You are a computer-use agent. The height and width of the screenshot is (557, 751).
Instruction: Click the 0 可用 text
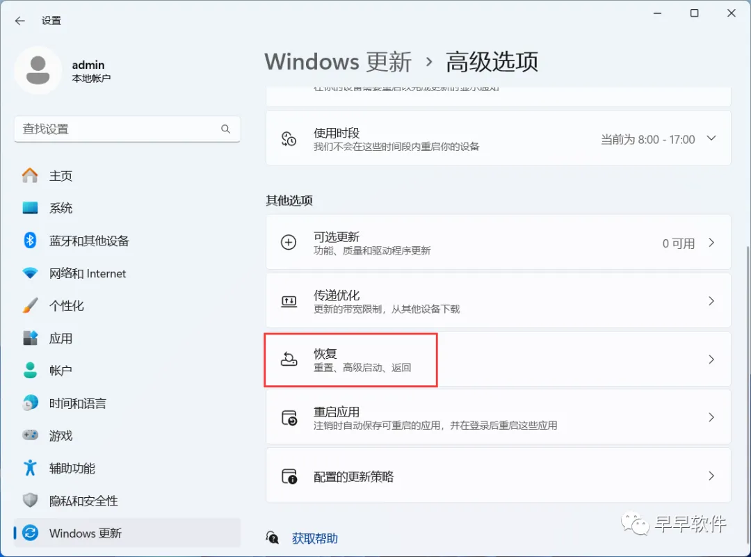coord(678,243)
